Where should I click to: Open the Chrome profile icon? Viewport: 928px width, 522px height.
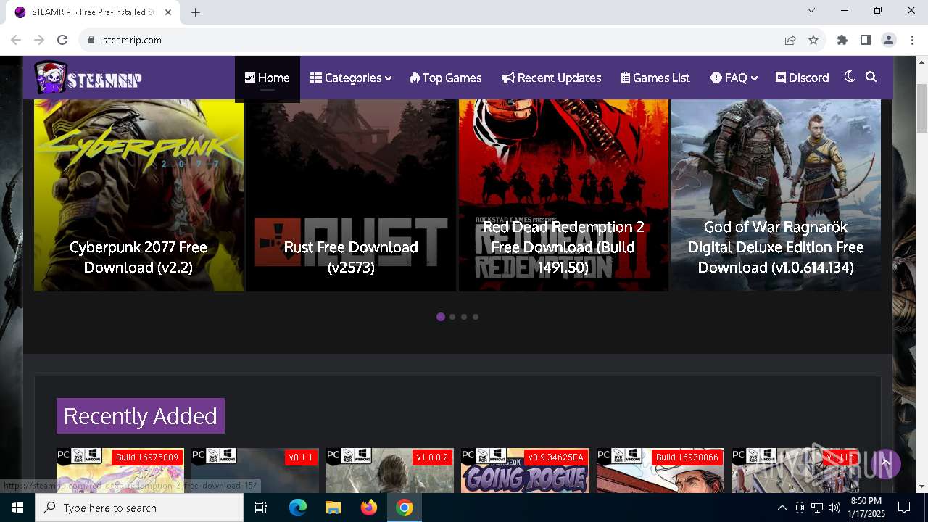click(889, 40)
